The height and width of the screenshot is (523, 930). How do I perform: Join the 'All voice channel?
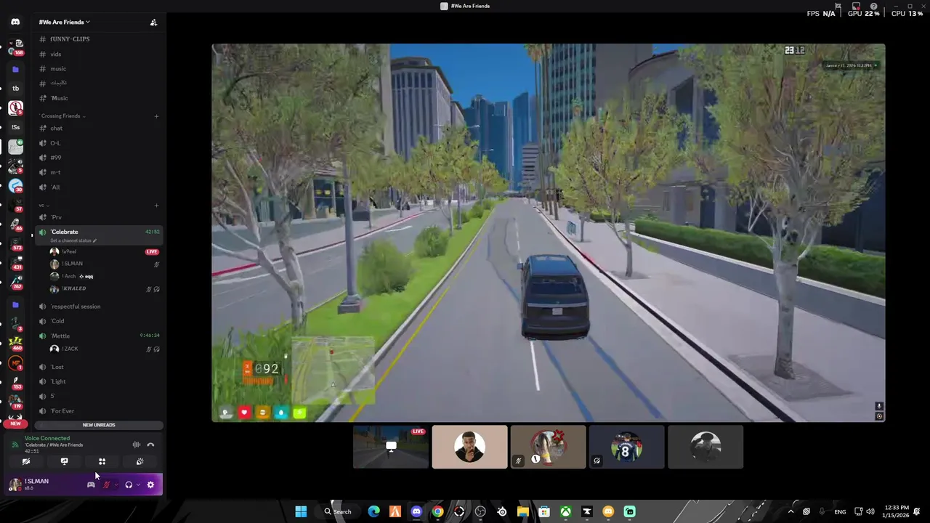[98, 187]
